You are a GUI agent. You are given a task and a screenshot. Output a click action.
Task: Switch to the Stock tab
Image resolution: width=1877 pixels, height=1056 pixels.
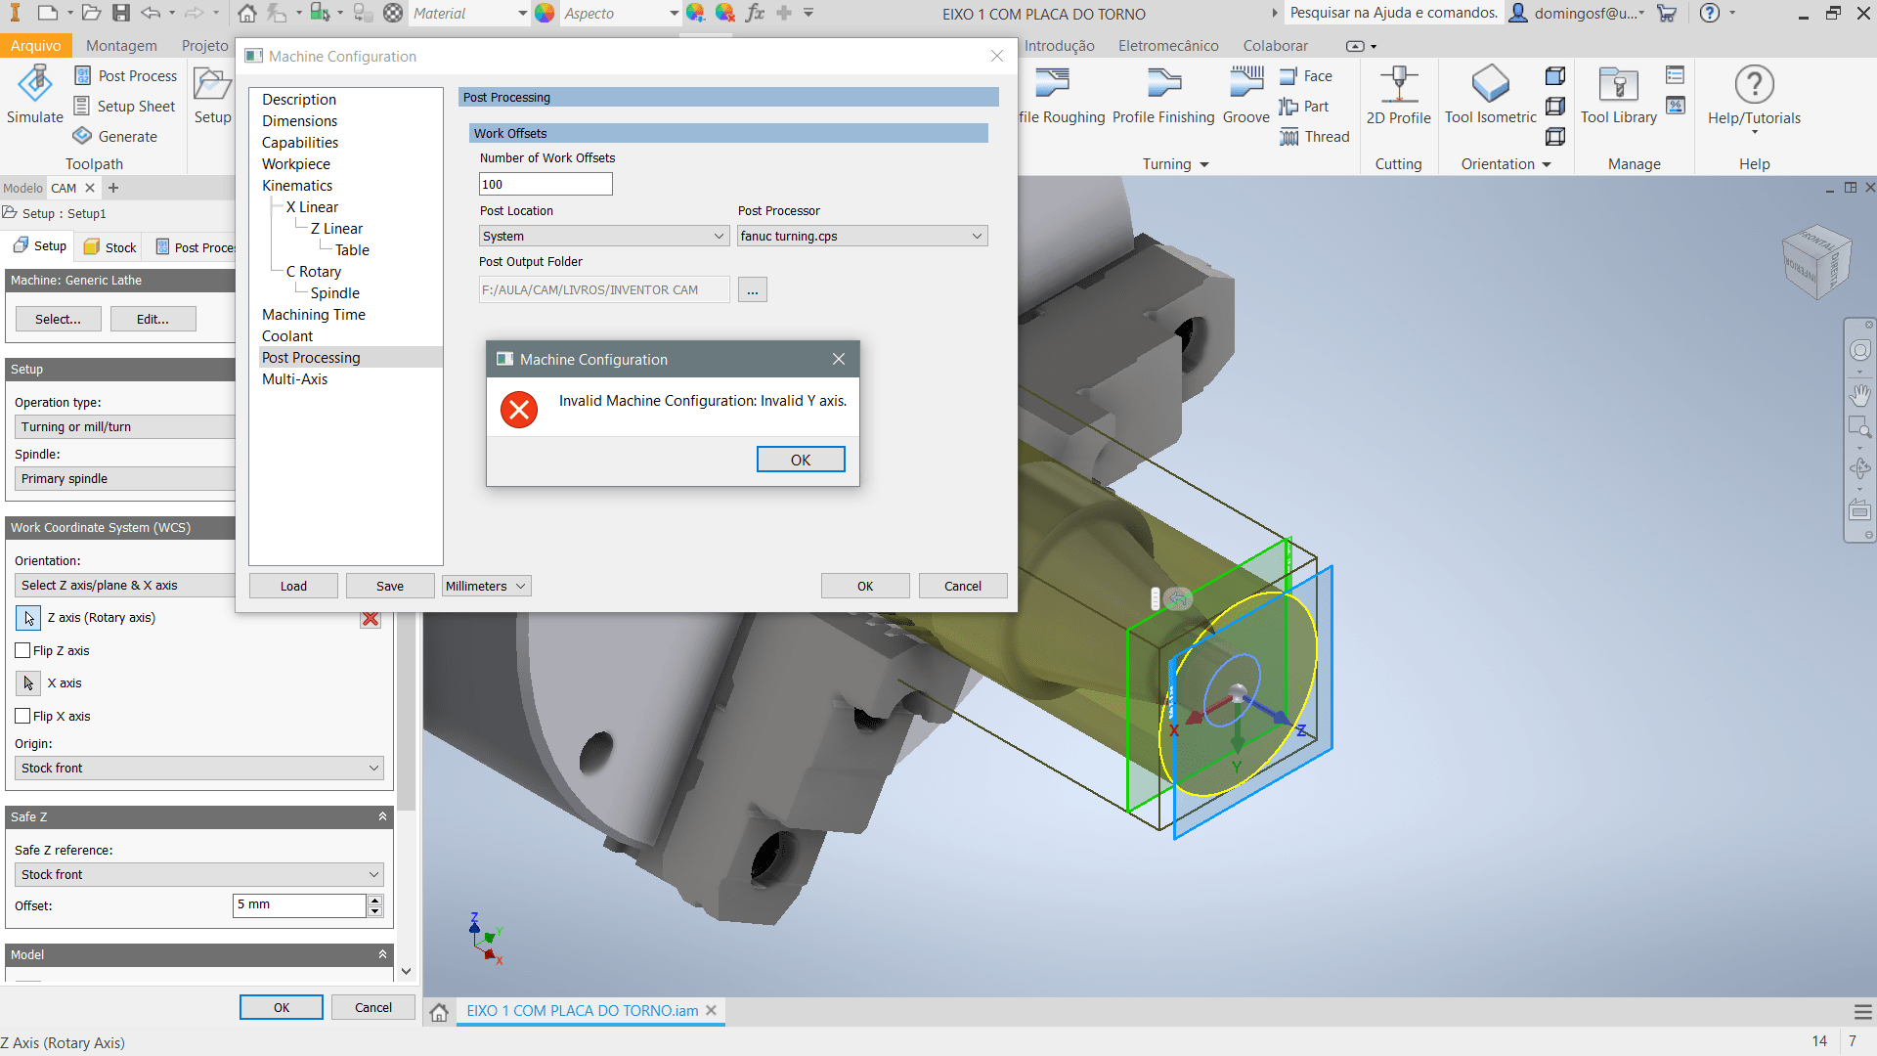coord(110,247)
